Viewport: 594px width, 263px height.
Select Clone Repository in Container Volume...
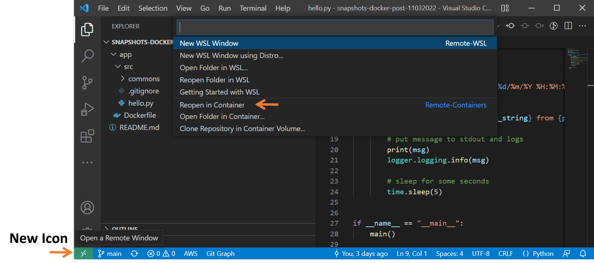click(x=335, y=129)
